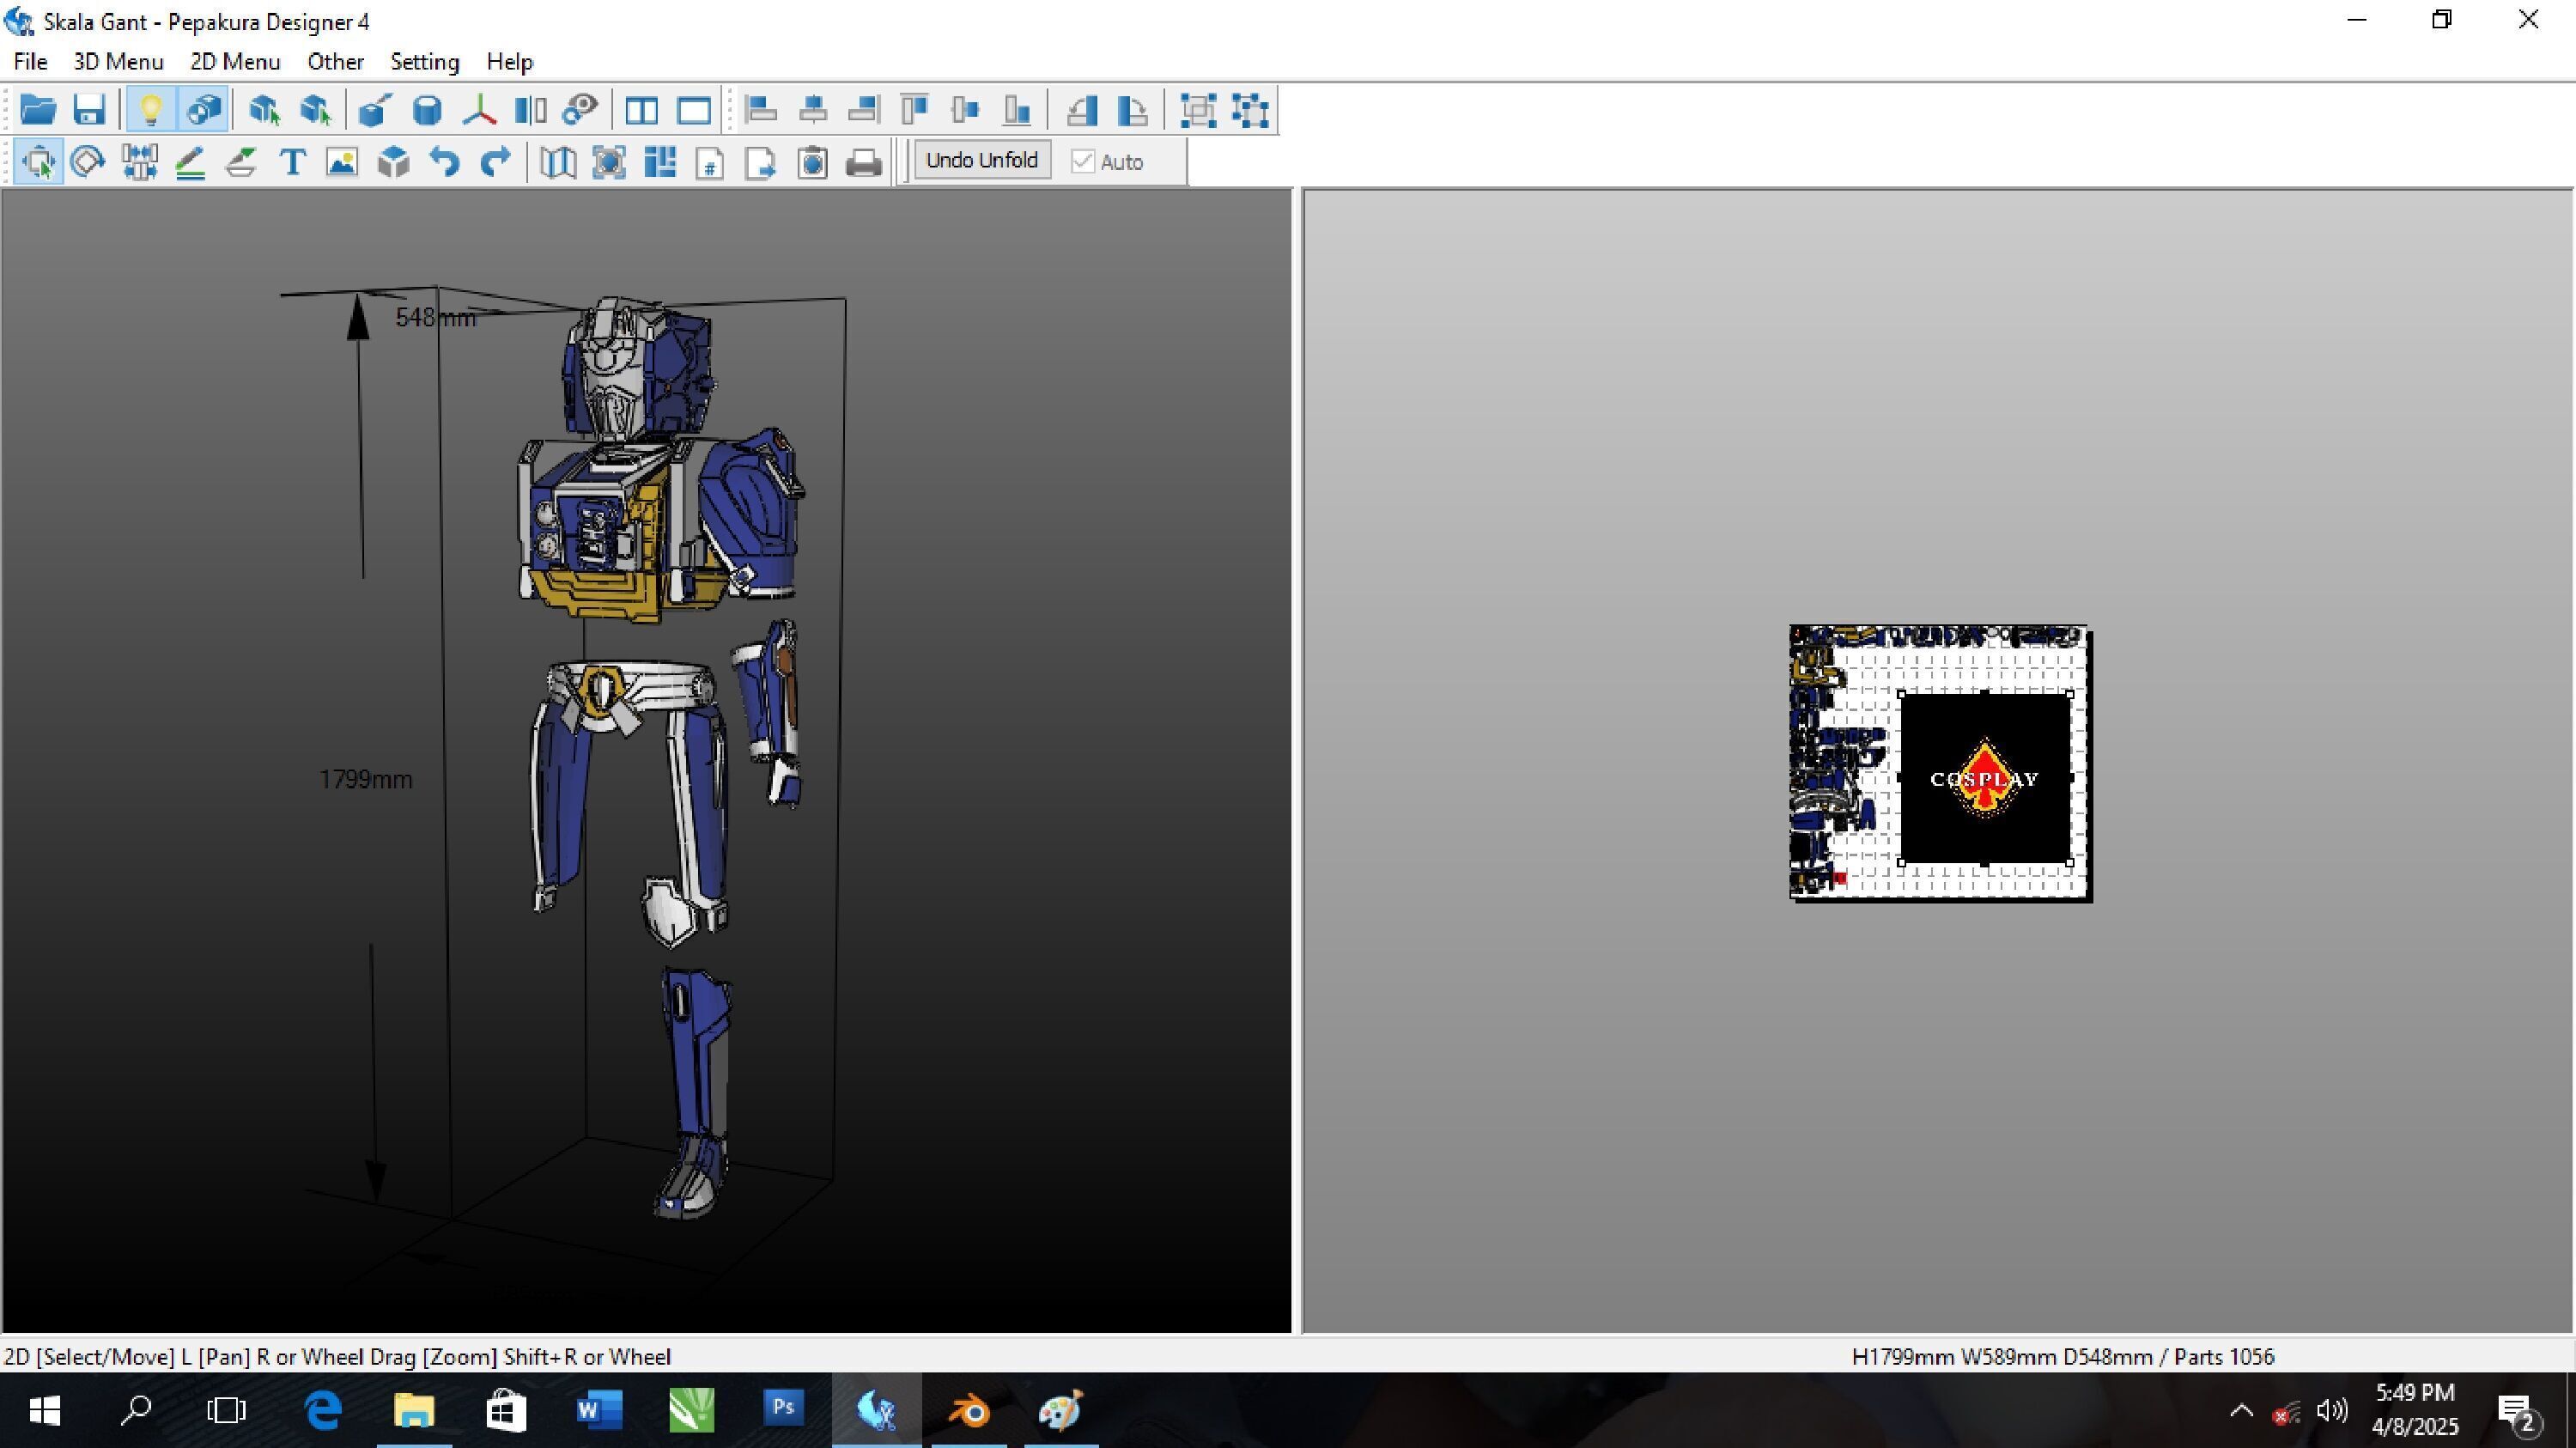Click the 3D cube check-corresponding-face tool
2576x1448 pixels.
point(394,161)
